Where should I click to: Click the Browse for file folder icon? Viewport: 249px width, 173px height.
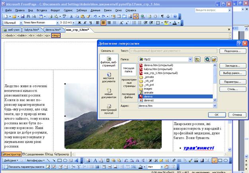click(x=214, y=59)
